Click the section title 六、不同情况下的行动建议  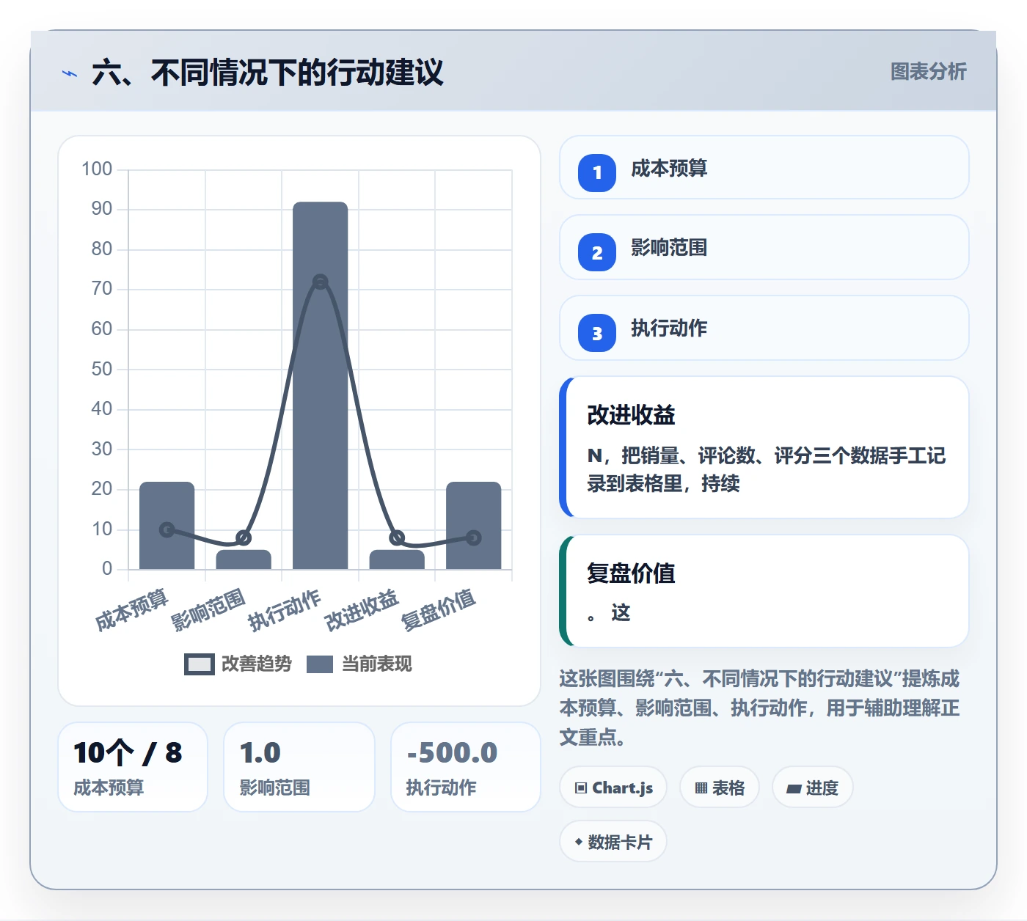268,73
